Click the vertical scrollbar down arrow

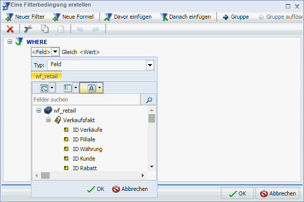click(x=152, y=167)
